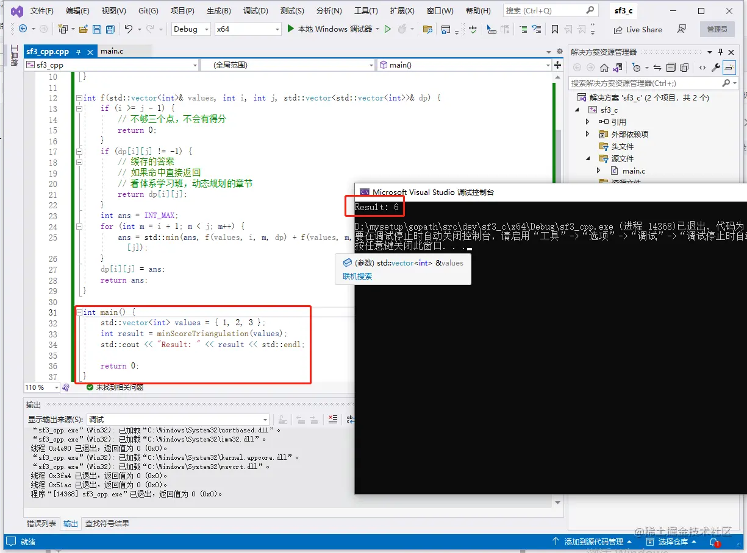Save the current file via floppy icon
This screenshot has width=747, height=553.
[x=96, y=29]
